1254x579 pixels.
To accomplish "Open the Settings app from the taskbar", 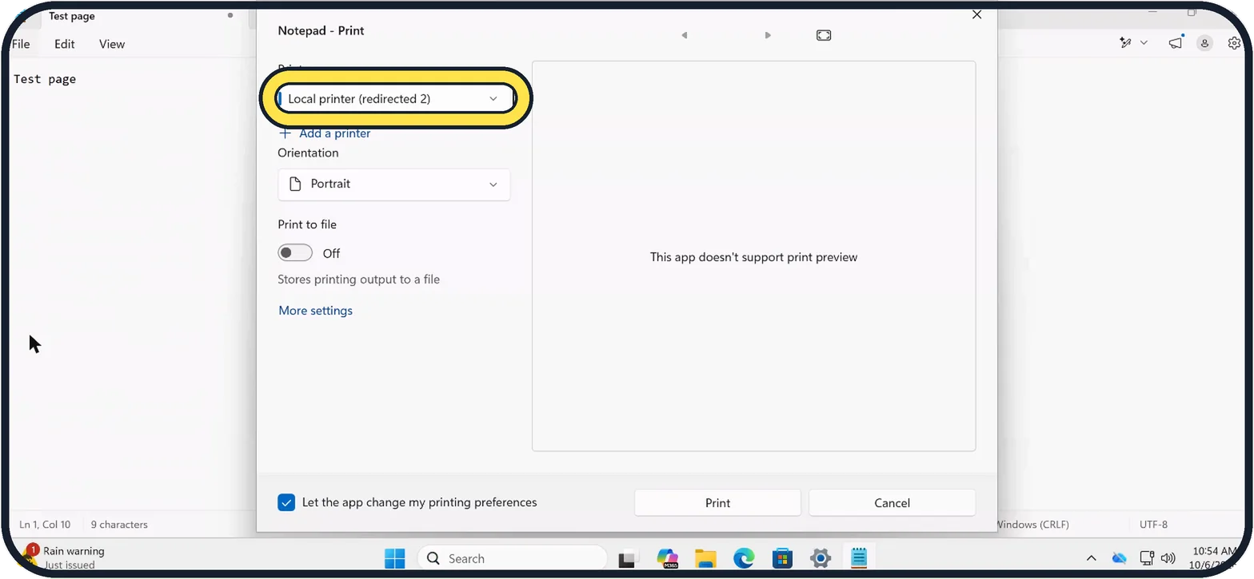I will [821, 558].
